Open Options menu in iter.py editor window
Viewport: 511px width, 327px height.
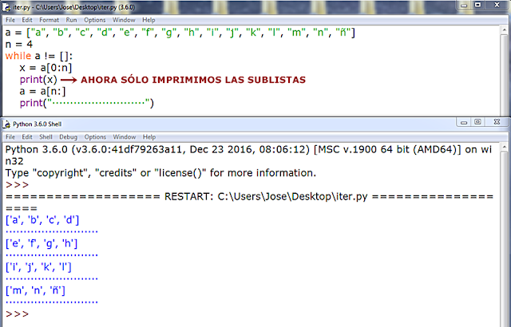pos(94,20)
